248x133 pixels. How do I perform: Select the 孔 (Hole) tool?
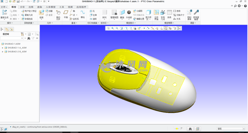pos(92,11)
